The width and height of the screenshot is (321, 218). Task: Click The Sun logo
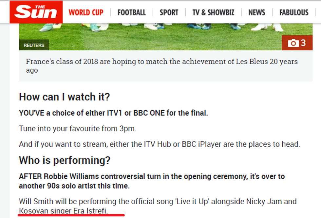(36, 12)
